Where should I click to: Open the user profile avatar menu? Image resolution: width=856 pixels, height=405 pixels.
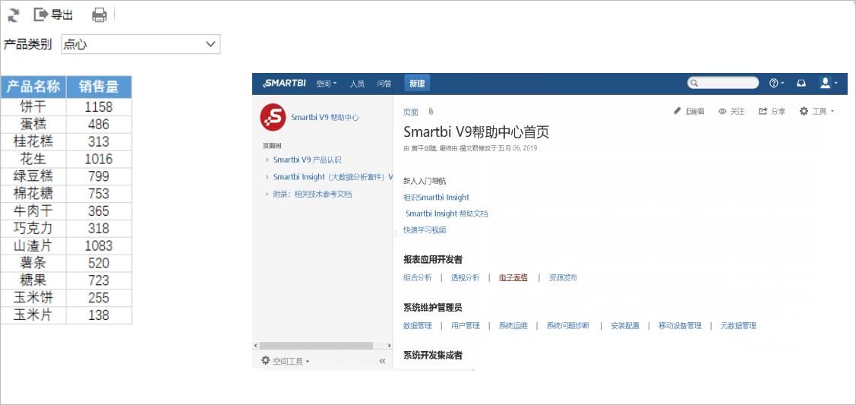(x=828, y=83)
